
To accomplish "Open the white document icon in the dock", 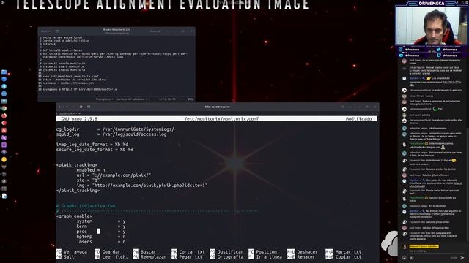I will [x=4, y=196].
